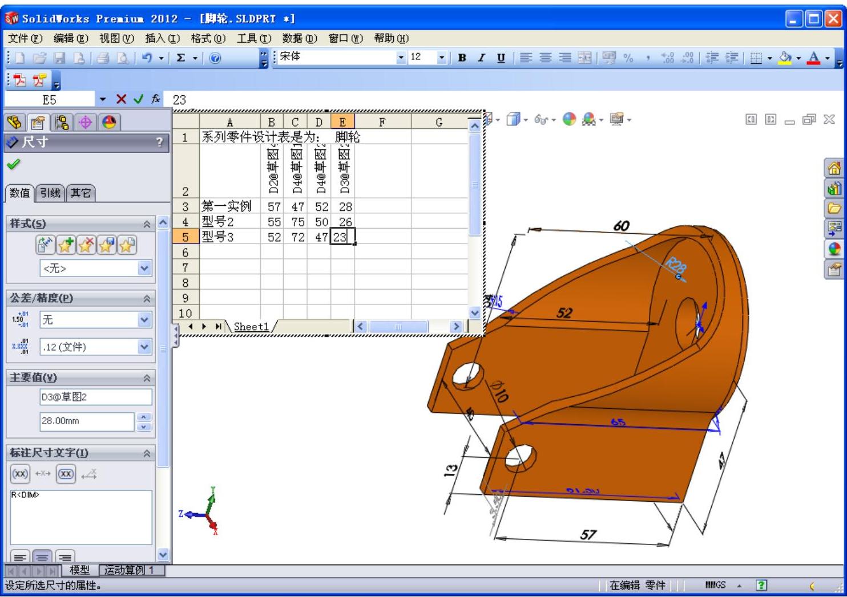Open the Apply Scene tool
Screen dimensions: 847x597
[588, 119]
